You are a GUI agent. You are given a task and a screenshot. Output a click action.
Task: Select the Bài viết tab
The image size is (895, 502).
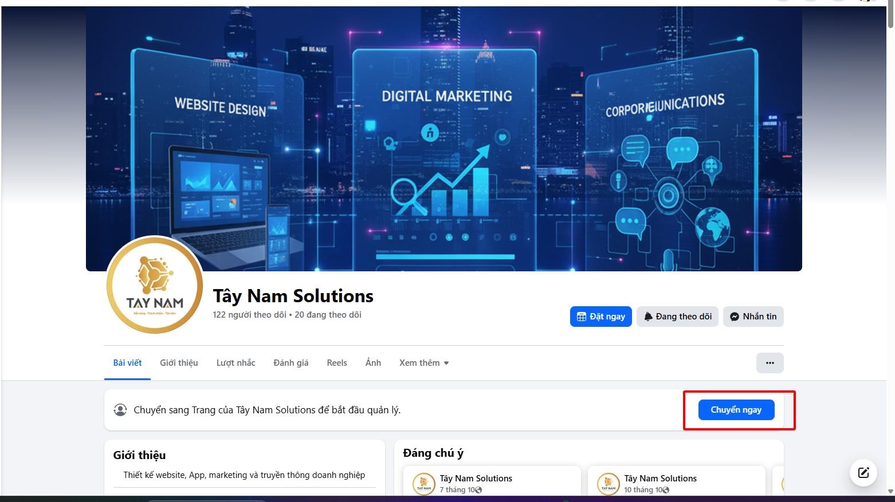coord(127,363)
